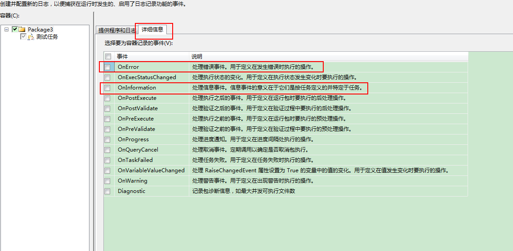Enable the OnError event checkbox
This screenshot has width=513, height=251.
pyautogui.click(x=107, y=67)
